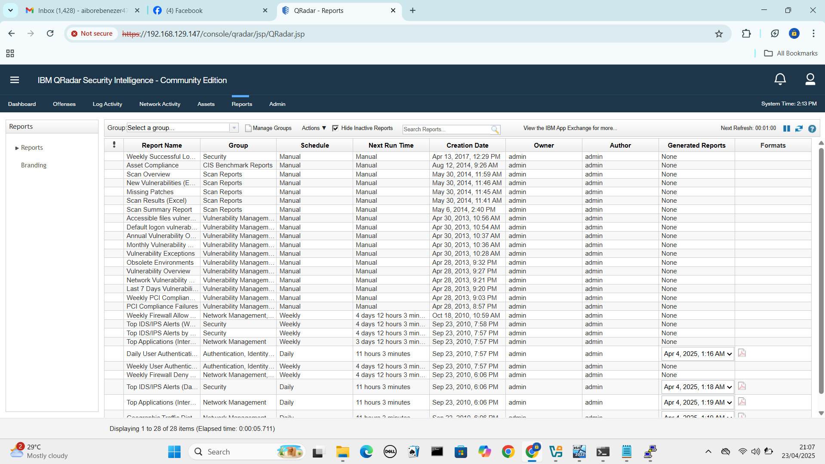Viewport: 825px width, 464px height.
Task: Click the Not secure site info badge
Action: coord(92,34)
